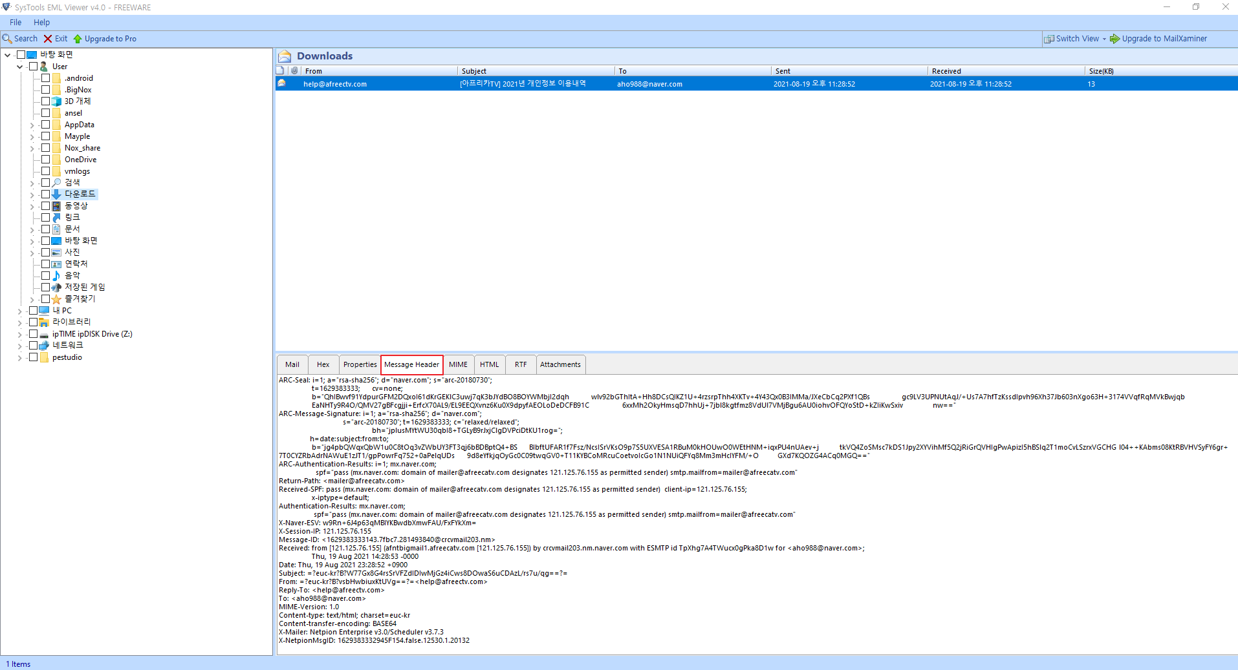Select the Message Header tab
1238x670 pixels.
pyautogui.click(x=412, y=364)
